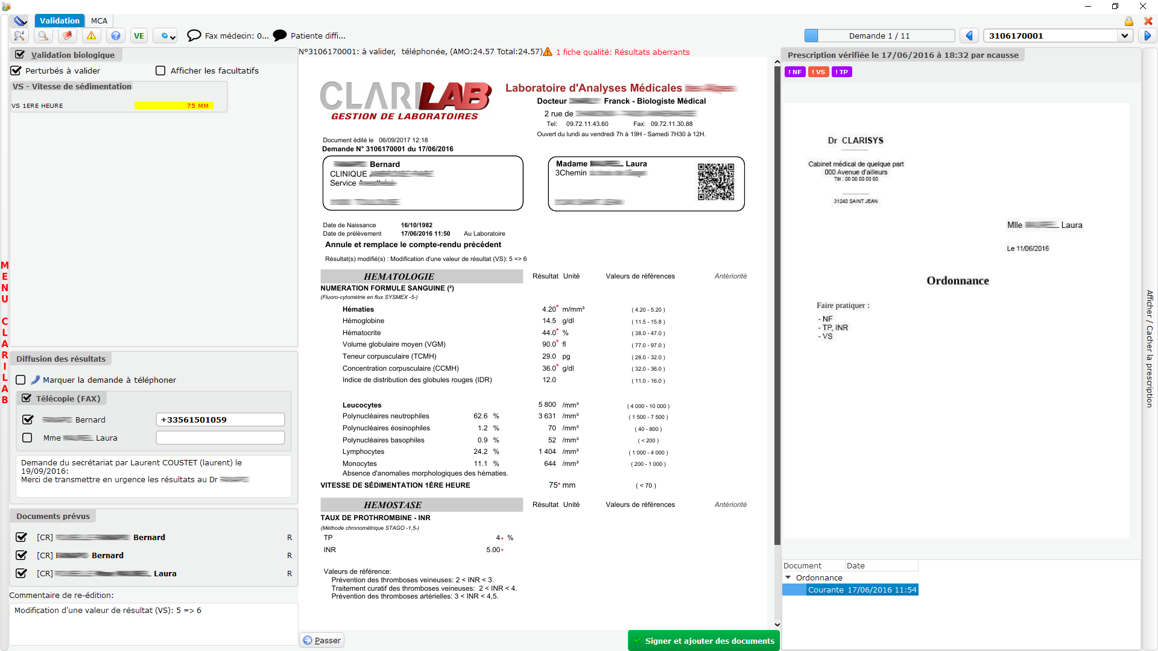Switch to the MCA tab
Image resolution: width=1158 pixels, height=651 pixels.
(99, 21)
